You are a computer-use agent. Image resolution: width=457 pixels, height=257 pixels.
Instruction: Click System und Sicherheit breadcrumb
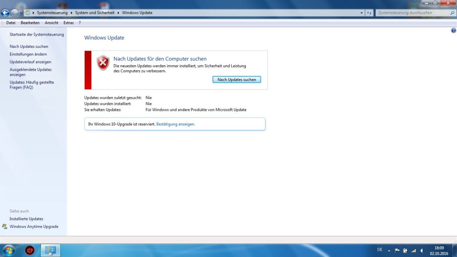tap(95, 12)
